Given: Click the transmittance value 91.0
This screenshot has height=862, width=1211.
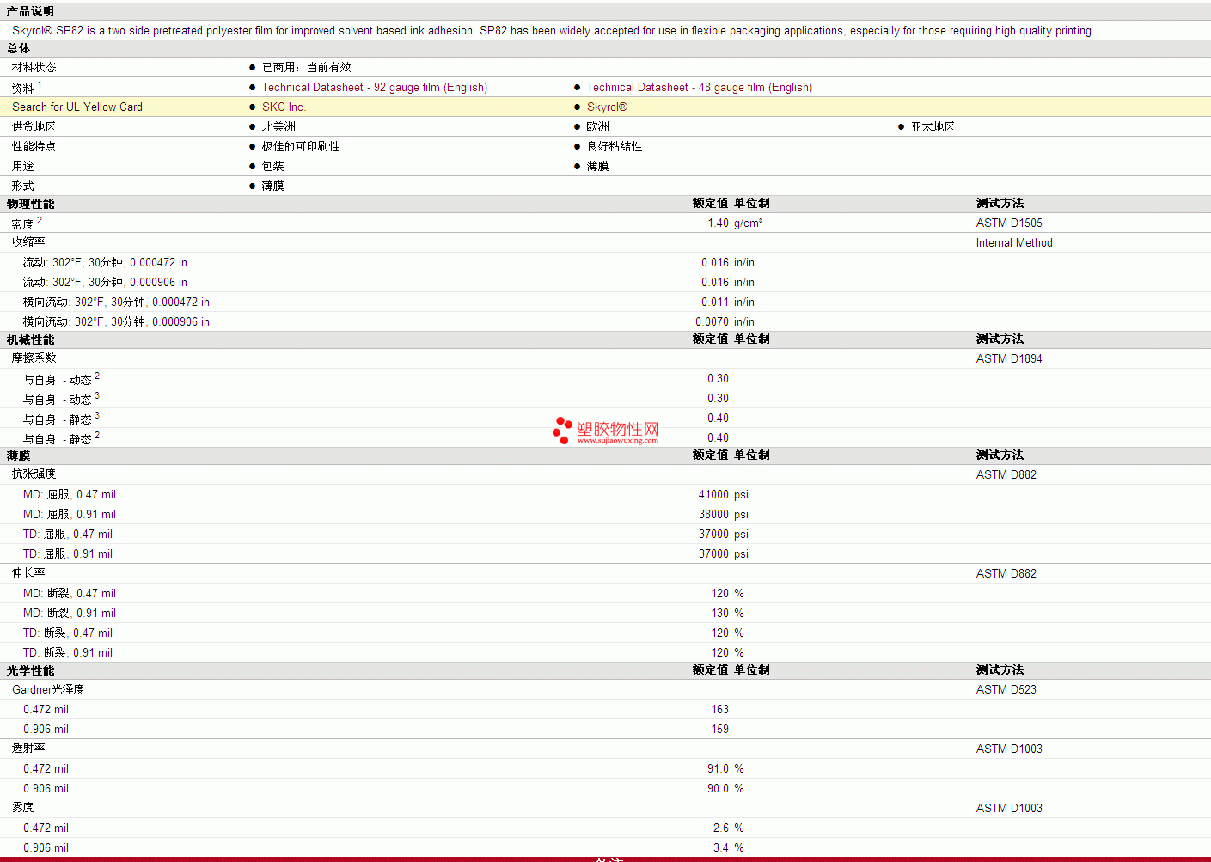Looking at the screenshot, I should click(718, 768).
